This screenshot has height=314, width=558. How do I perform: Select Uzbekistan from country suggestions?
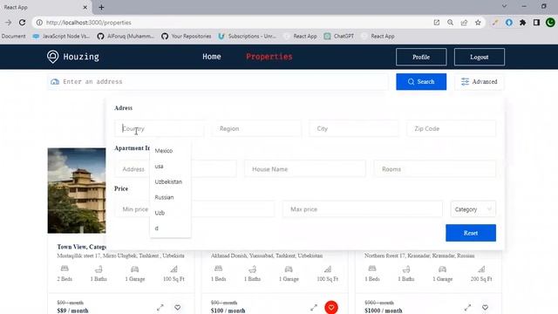[x=171, y=181]
